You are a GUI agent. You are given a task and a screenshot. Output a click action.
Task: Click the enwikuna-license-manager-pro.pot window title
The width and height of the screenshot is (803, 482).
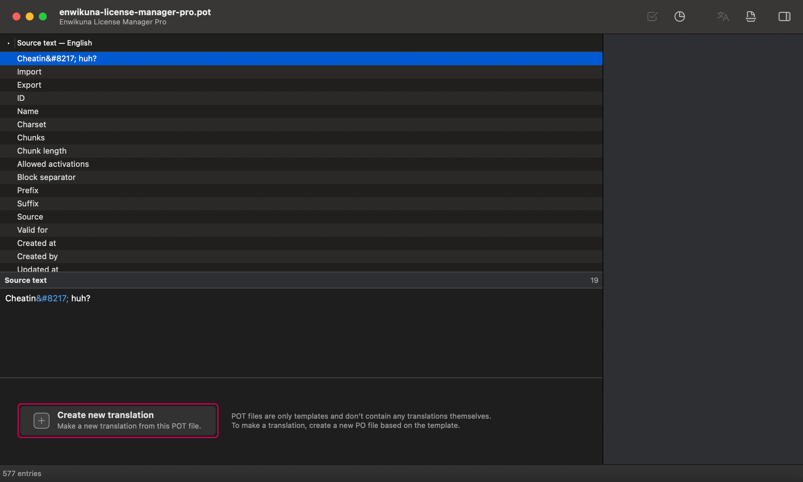tap(135, 12)
